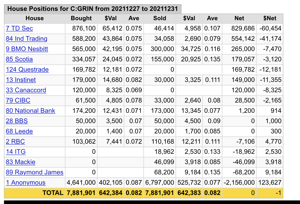
Task: Click the Sold column header
Action: [160, 18]
